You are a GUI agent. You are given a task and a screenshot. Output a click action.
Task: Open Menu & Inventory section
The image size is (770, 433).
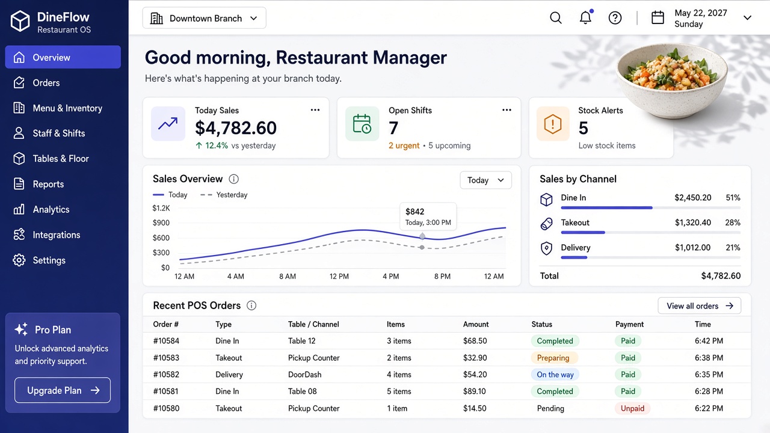coord(63,108)
